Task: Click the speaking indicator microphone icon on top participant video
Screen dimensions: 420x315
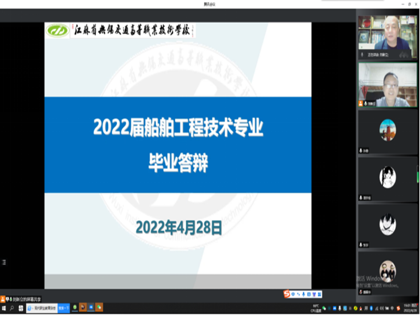Action: (x=362, y=54)
